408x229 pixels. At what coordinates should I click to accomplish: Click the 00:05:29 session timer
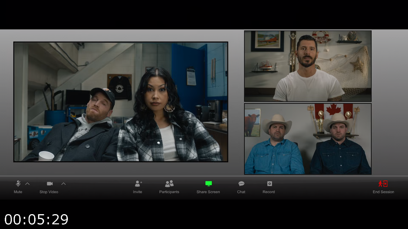click(36, 220)
